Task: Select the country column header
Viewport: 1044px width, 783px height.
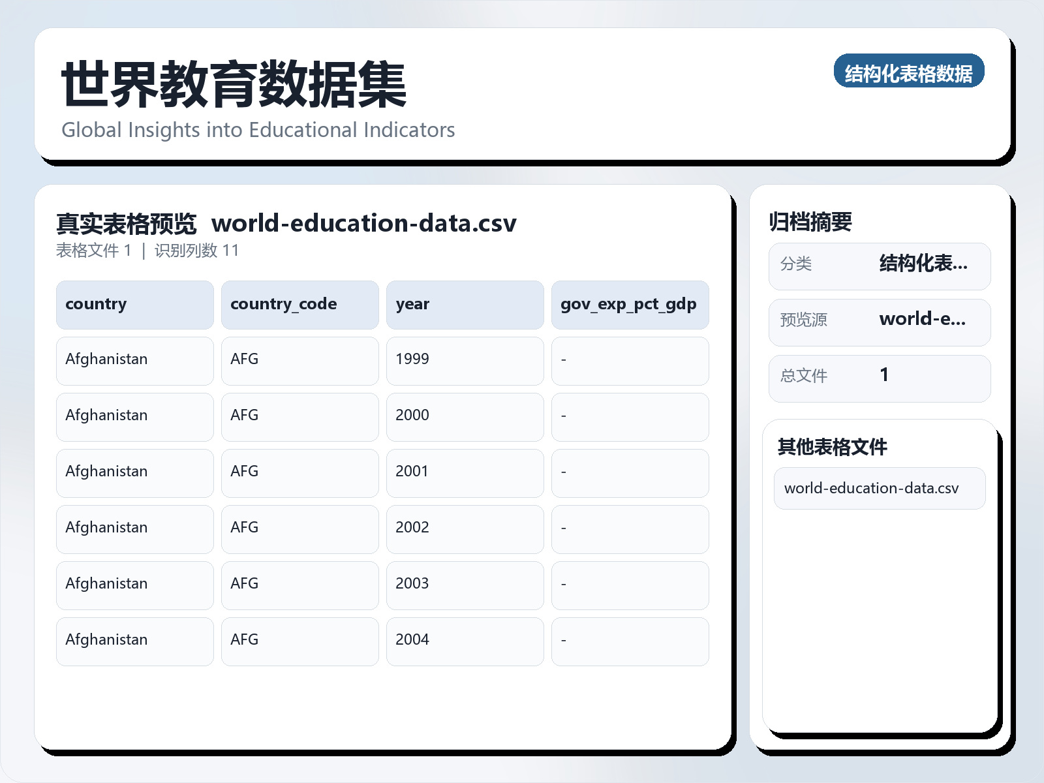Action: 134,304
